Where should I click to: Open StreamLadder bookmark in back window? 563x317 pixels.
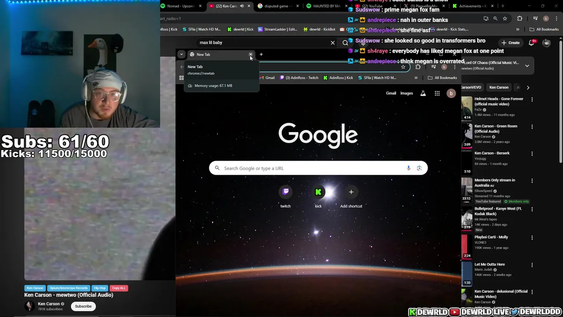278,29
